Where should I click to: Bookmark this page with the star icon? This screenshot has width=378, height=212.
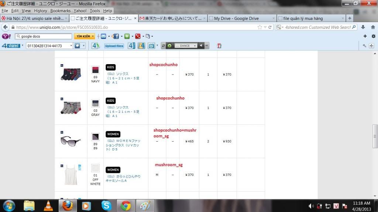click(x=260, y=27)
